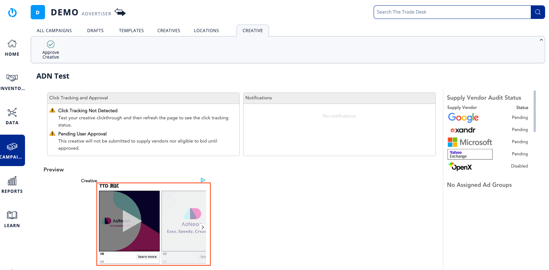This screenshot has height=270, width=549.
Task: Advance carousel with next arrow
Action: [x=203, y=227]
